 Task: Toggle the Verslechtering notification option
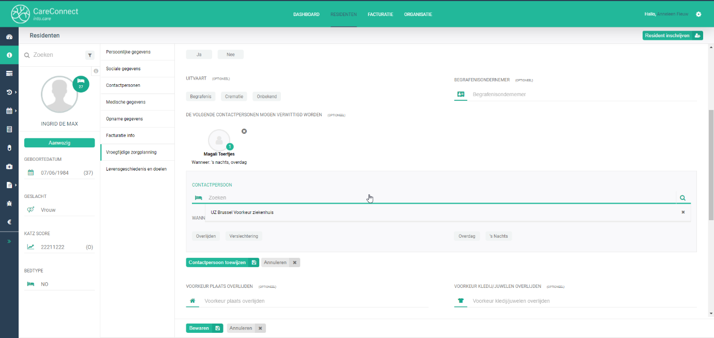coord(244,236)
